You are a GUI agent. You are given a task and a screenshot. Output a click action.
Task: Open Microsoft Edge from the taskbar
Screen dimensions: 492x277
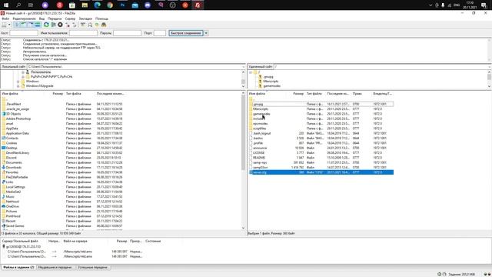98,5
